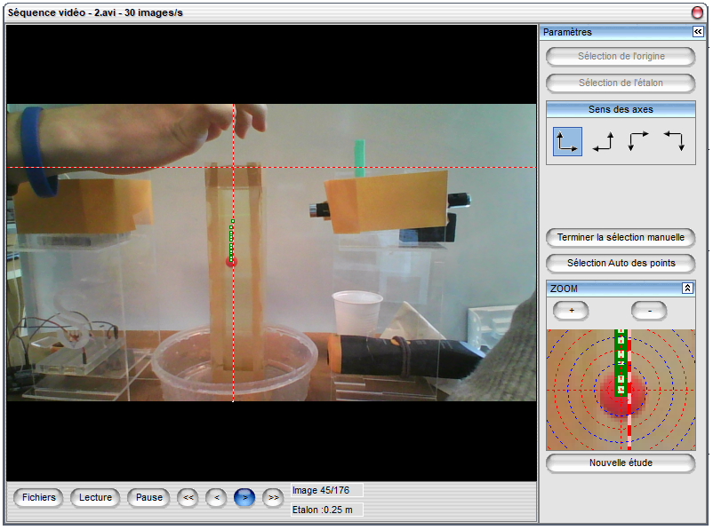
Task: Select axes with Y down, X left
Action: tap(673, 141)
